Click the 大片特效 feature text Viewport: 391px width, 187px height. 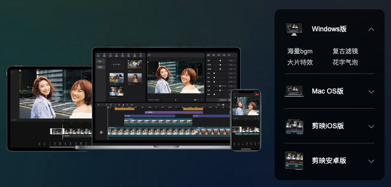click(x=300, y=62)
